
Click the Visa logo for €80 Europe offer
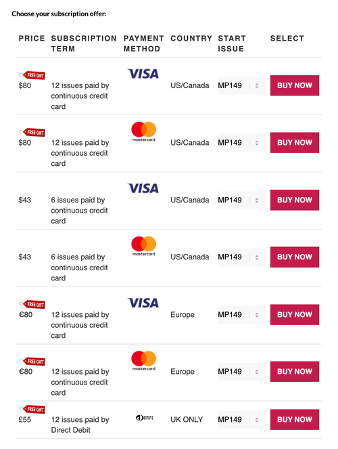coord(143,303)
